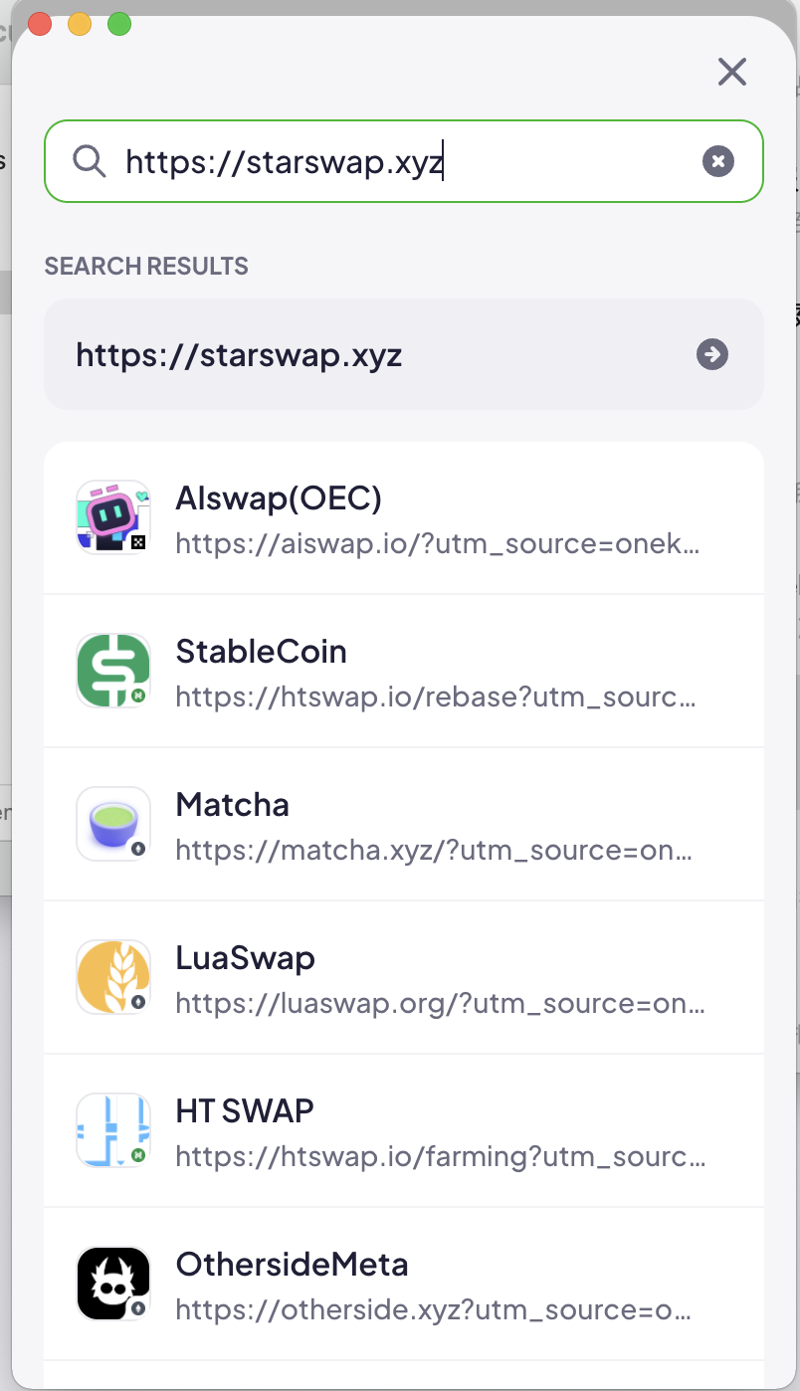Select the Matcha tea cup icon
800x1391 pixels.
[113, 824]
